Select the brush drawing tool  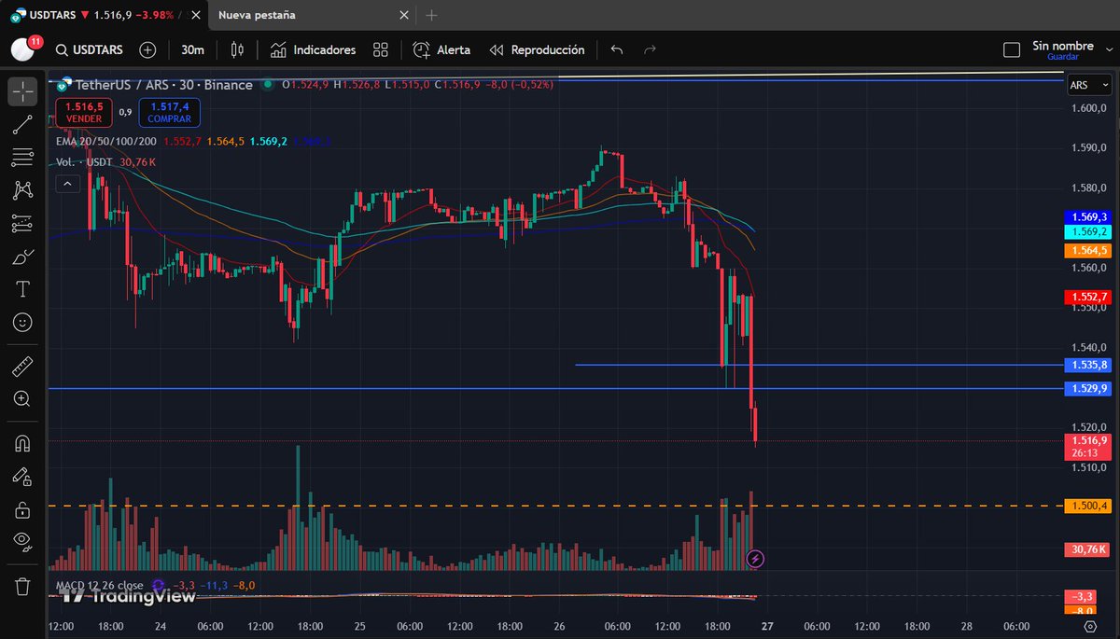click(x=22, y=257)
